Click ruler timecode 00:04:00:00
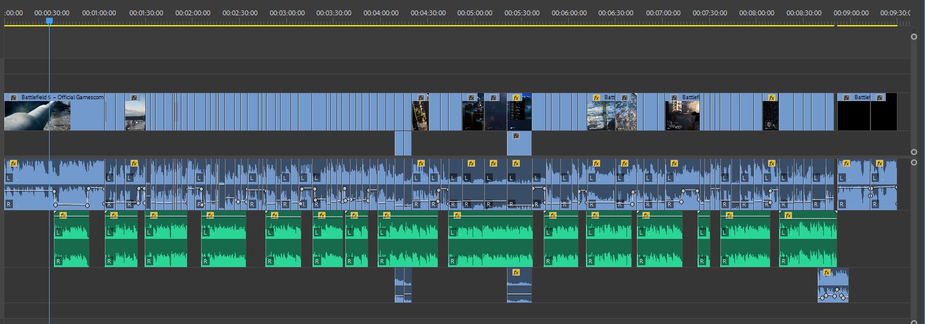 coord(381,13)
